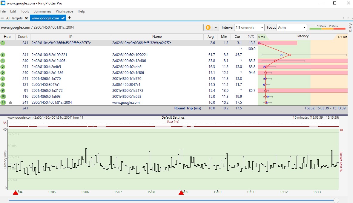The image size is (353, 203).
Task: Close the All Targets tab
Action: point(26,18)
